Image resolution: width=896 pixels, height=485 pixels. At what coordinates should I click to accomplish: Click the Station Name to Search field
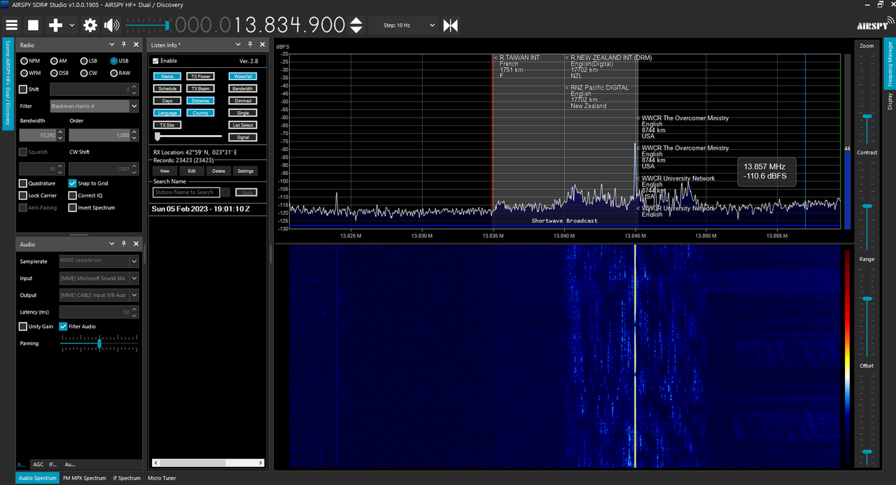click(186, 192)
